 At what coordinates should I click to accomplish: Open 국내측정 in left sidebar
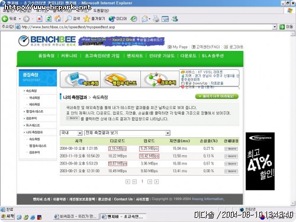[x=34, y=98]
